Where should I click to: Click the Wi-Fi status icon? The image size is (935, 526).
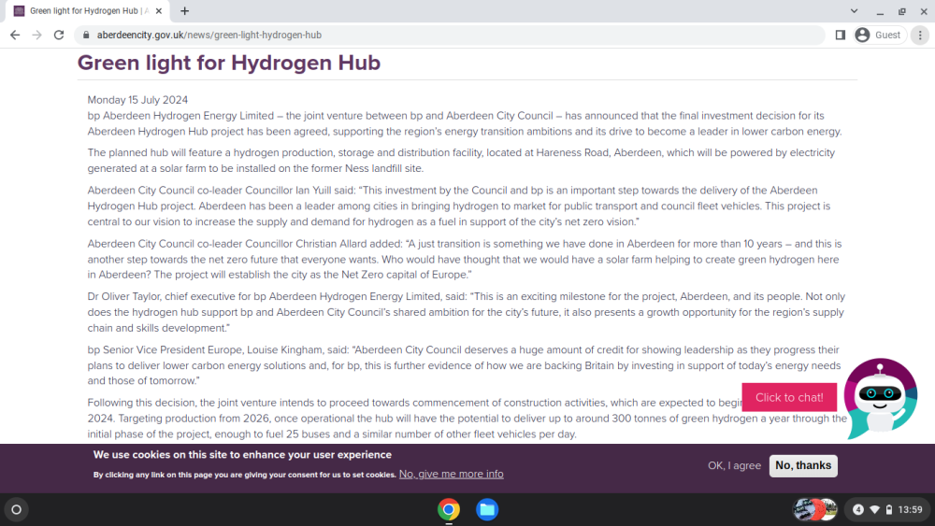875,510
